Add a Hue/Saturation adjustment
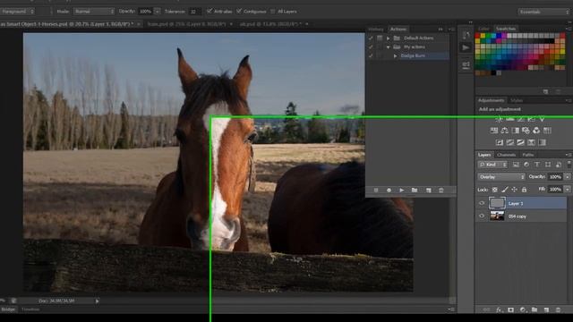Screen dimensions: 573x322 [x=494, y=131]
